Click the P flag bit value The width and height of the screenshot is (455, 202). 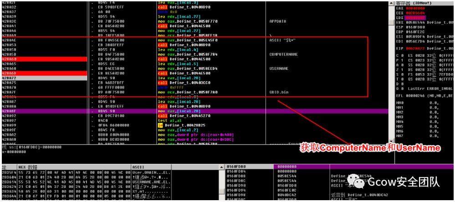tap(401, 60)
